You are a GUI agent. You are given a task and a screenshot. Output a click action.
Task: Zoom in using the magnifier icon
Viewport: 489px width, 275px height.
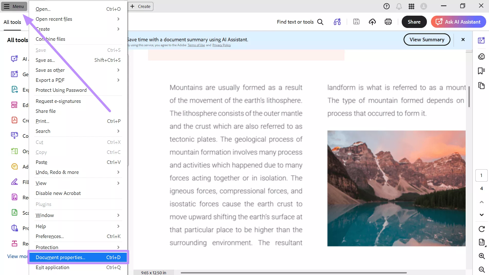(482, 256)
